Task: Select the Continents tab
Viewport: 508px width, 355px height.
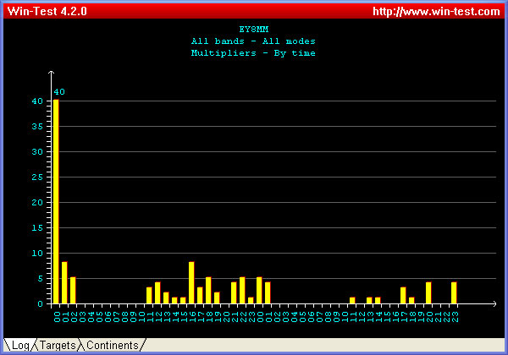Action: tap(113, 346)
